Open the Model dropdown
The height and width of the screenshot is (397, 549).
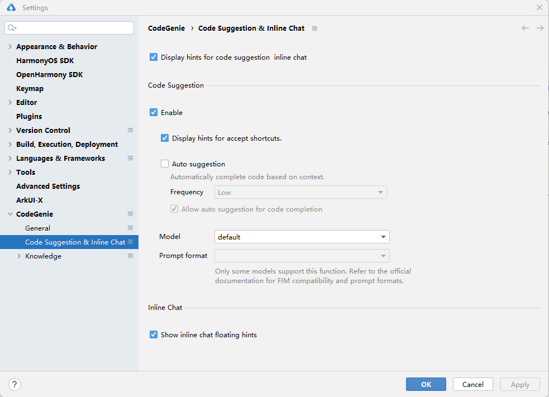point(302,237)
